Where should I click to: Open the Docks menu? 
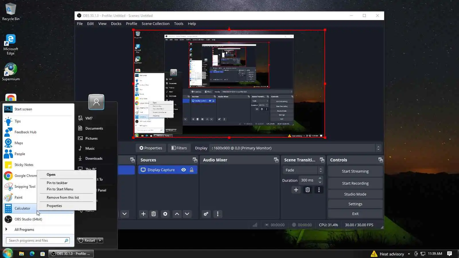[x=116, y=24]
